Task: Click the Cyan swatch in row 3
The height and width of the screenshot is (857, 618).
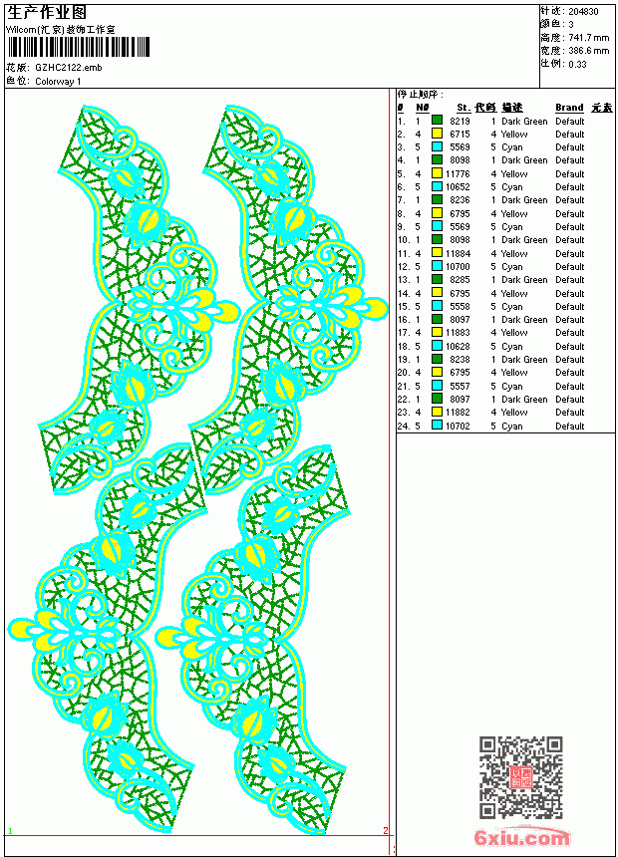Action: (x=437, y=146)
